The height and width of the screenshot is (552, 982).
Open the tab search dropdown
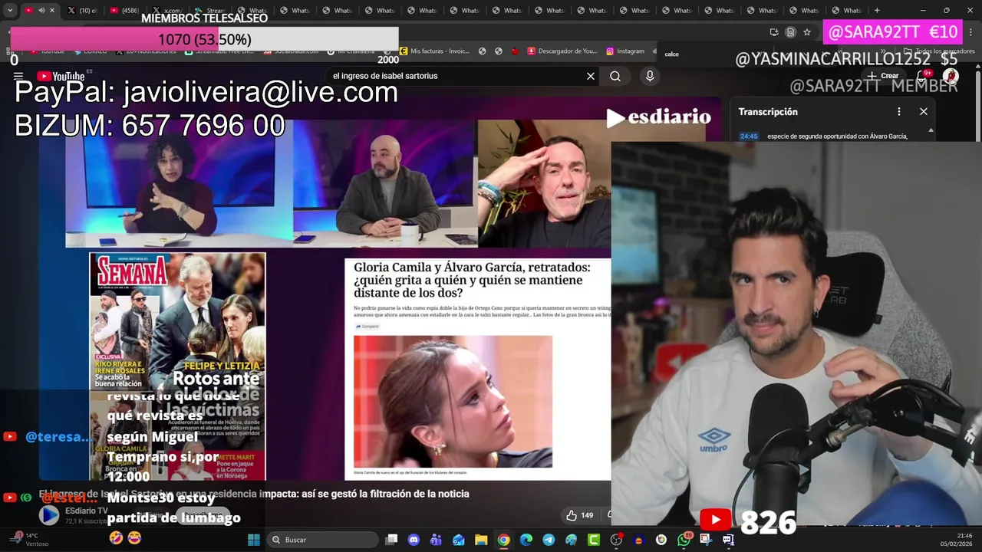click(10, 10)
